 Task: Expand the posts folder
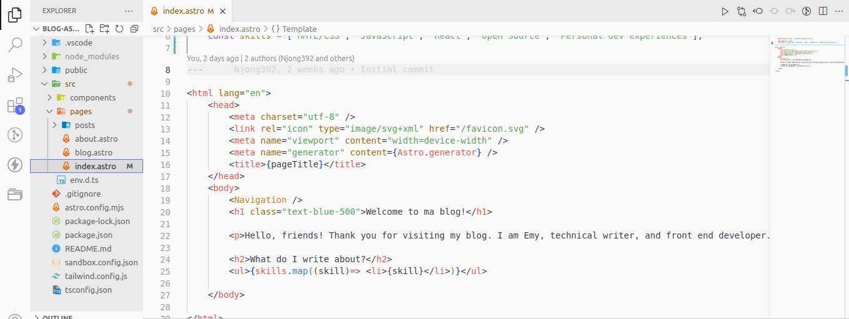tap(84, 125)
